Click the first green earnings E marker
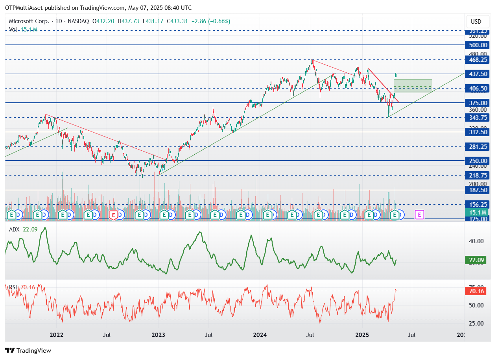Image resolution: width=496 pixels, height=359 pixels. tap(12, 215)
